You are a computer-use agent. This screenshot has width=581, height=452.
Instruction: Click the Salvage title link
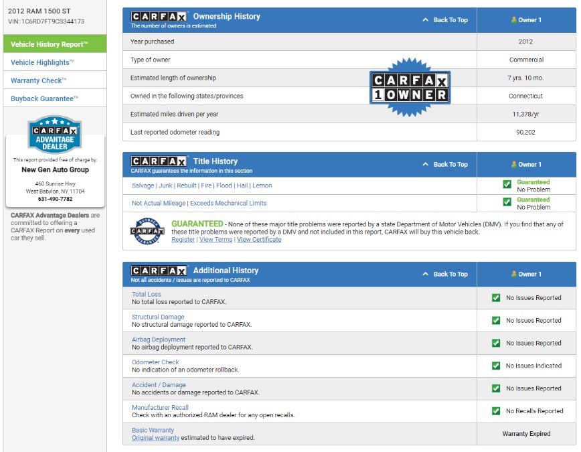143,185
